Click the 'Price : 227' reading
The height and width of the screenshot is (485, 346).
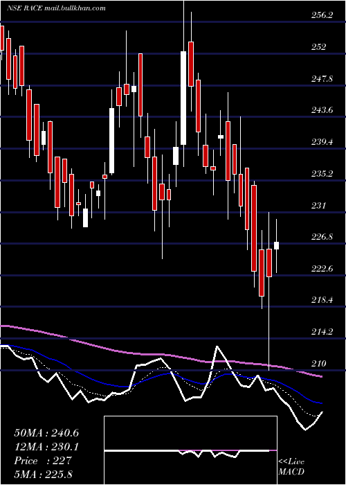[x=43, y=461]
